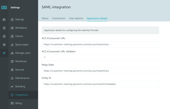Viewport: 170px width, 109px height.
Task: Open Billing in the settings sidebar
Action: click(18, 103)
